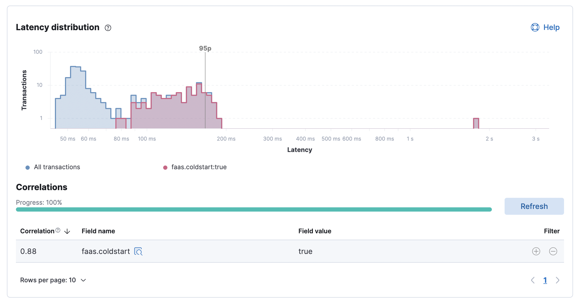Go to the previous page of correlations

(533, 280)
